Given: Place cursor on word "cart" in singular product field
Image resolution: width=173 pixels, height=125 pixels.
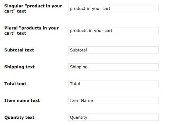Looking at the screenshot, I should pos(106,9).
